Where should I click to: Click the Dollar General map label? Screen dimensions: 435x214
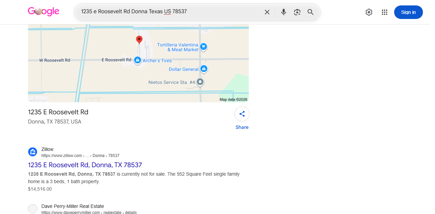click(184, 69)
